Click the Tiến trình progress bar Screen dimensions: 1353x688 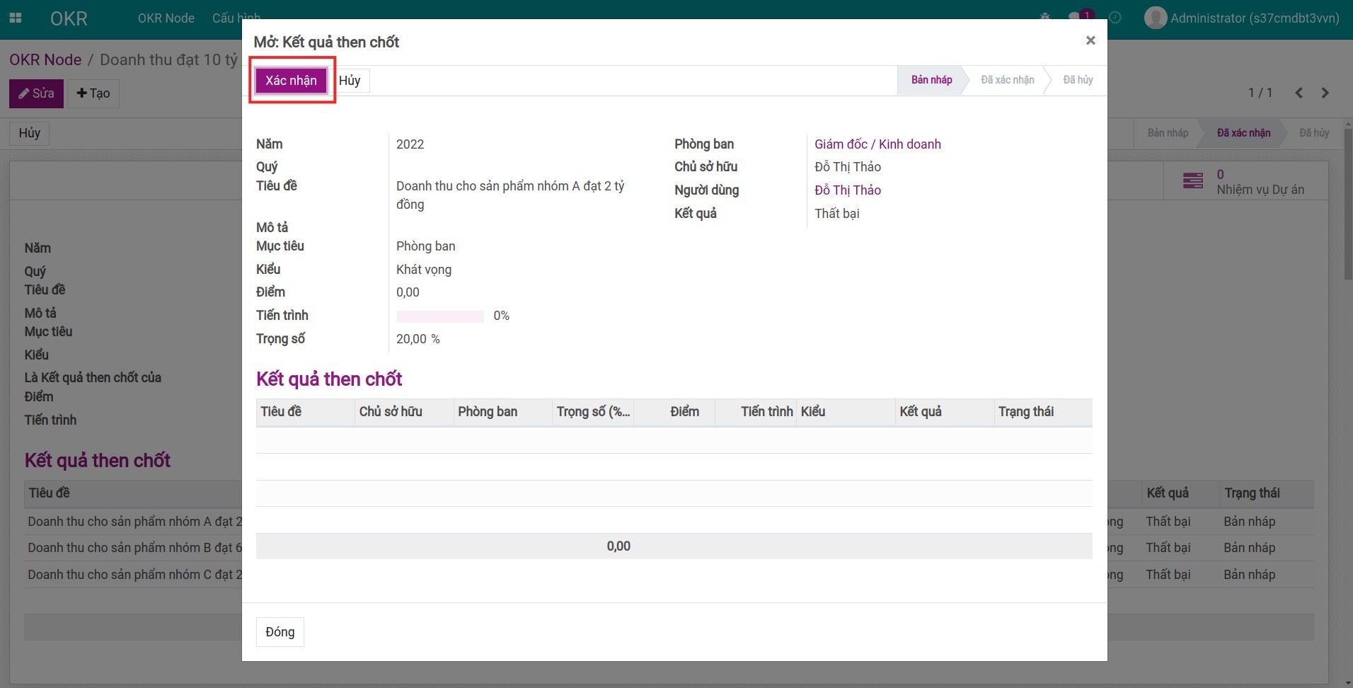click(439, 316)
